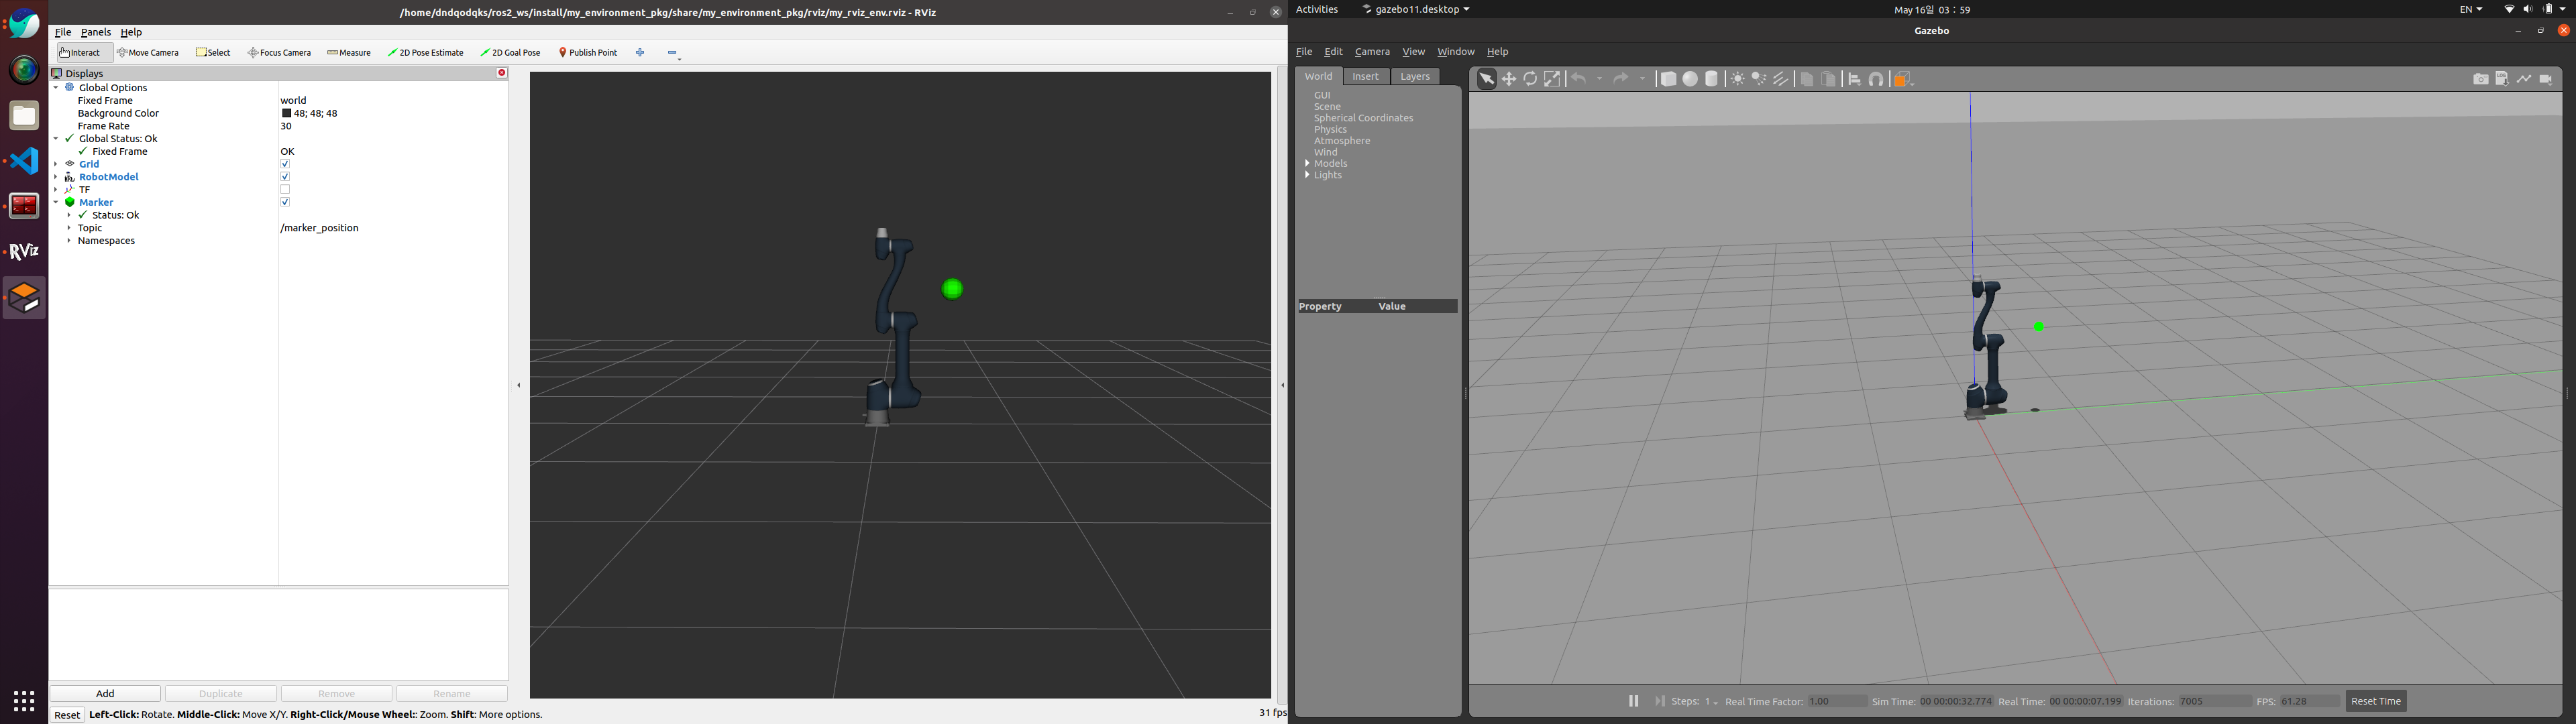Expand the RobotModel display item
Viewport: 2576px width, 724px height.
(56, 177)
